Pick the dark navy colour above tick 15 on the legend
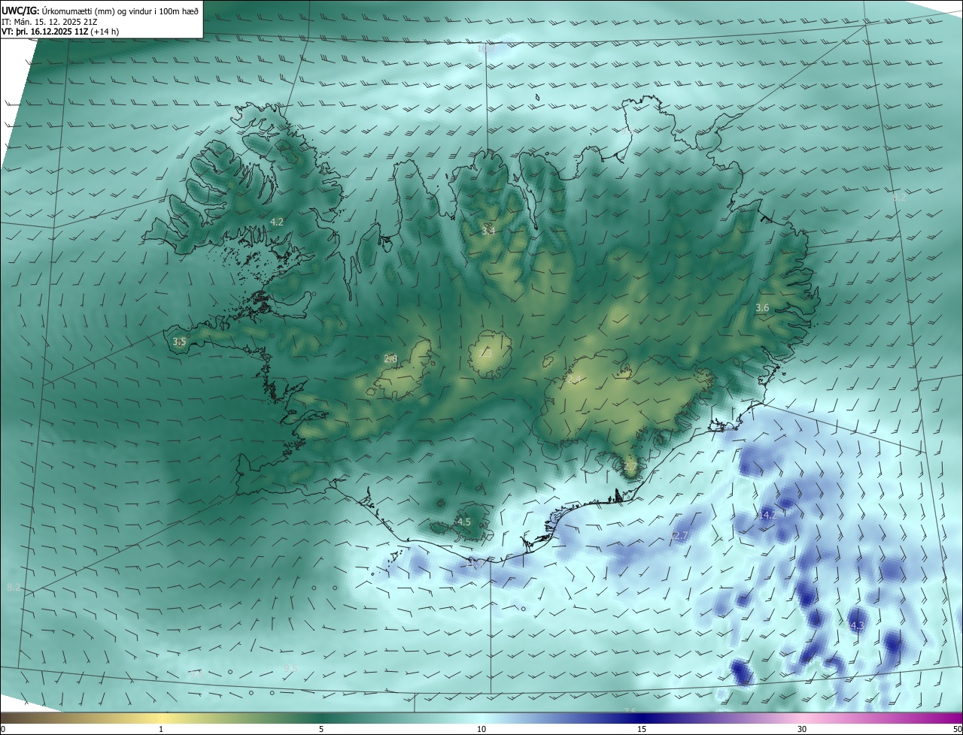 click(642, 718)
